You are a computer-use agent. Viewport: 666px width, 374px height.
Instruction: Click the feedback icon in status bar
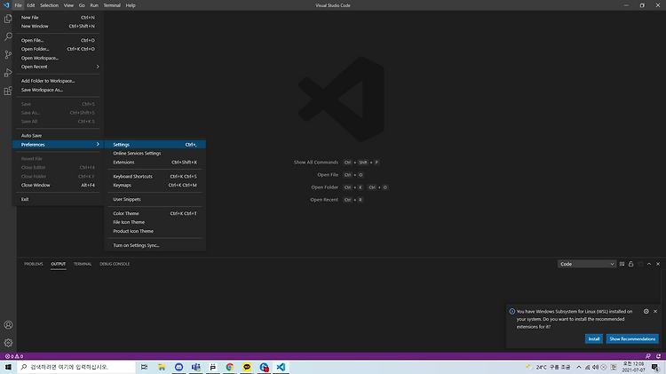click(x=647, y=356)
